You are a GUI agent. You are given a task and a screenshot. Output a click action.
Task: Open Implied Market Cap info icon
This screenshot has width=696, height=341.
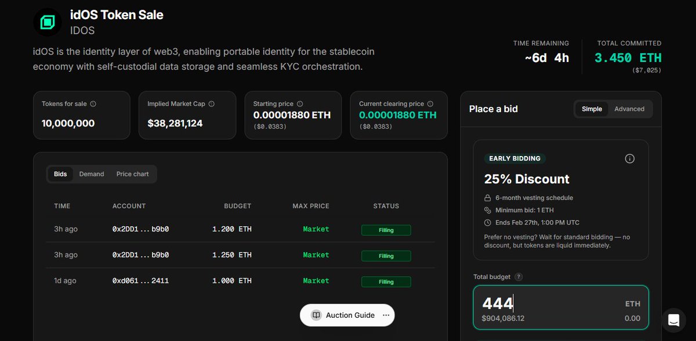[x=212, y=104]
